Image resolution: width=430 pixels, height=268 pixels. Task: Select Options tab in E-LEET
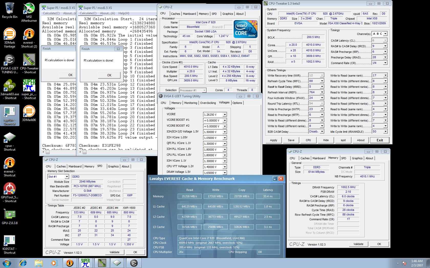[x=237, y=103]
